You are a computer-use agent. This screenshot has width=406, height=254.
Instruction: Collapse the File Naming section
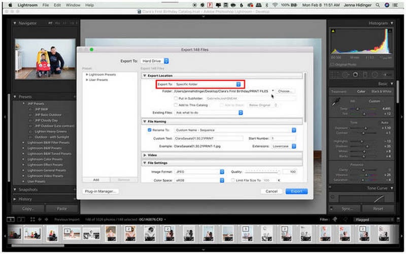pos(145,121)
